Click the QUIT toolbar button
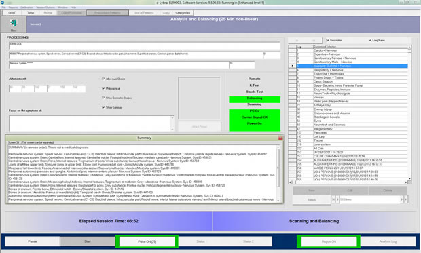421x253 pixels. (x=12, y=13)
